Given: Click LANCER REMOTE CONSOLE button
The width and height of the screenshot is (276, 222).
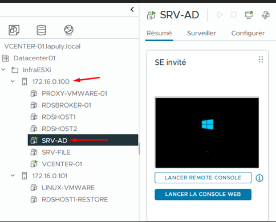Looking at the screenshot, I should [203, 178].
